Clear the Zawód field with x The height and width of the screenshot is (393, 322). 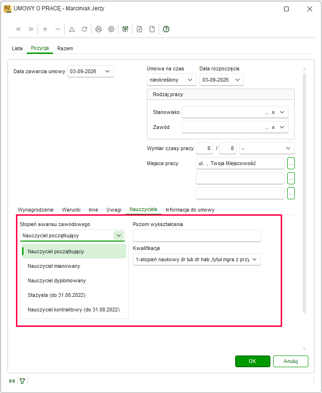click(x=273, y=128)
